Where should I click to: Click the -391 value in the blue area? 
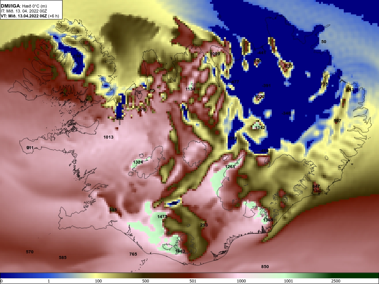pos(266,86)
